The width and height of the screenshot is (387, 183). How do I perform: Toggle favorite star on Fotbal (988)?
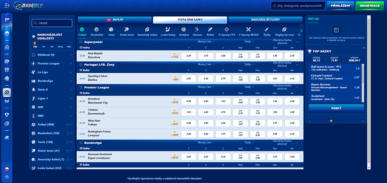(68, 124)
